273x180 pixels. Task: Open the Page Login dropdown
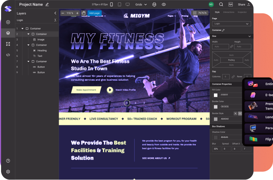tap(231, 24)
